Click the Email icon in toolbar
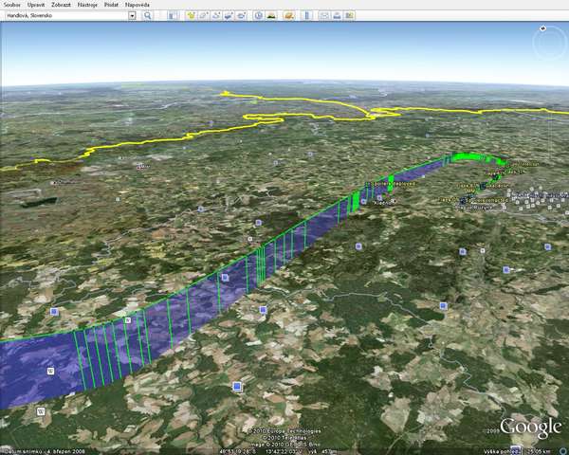The height and width of the screenshot is (455, 569). [323, 16]
